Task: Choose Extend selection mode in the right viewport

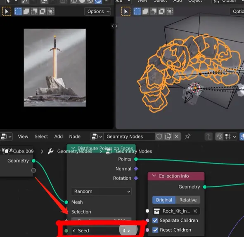Action: coord(145,12)
